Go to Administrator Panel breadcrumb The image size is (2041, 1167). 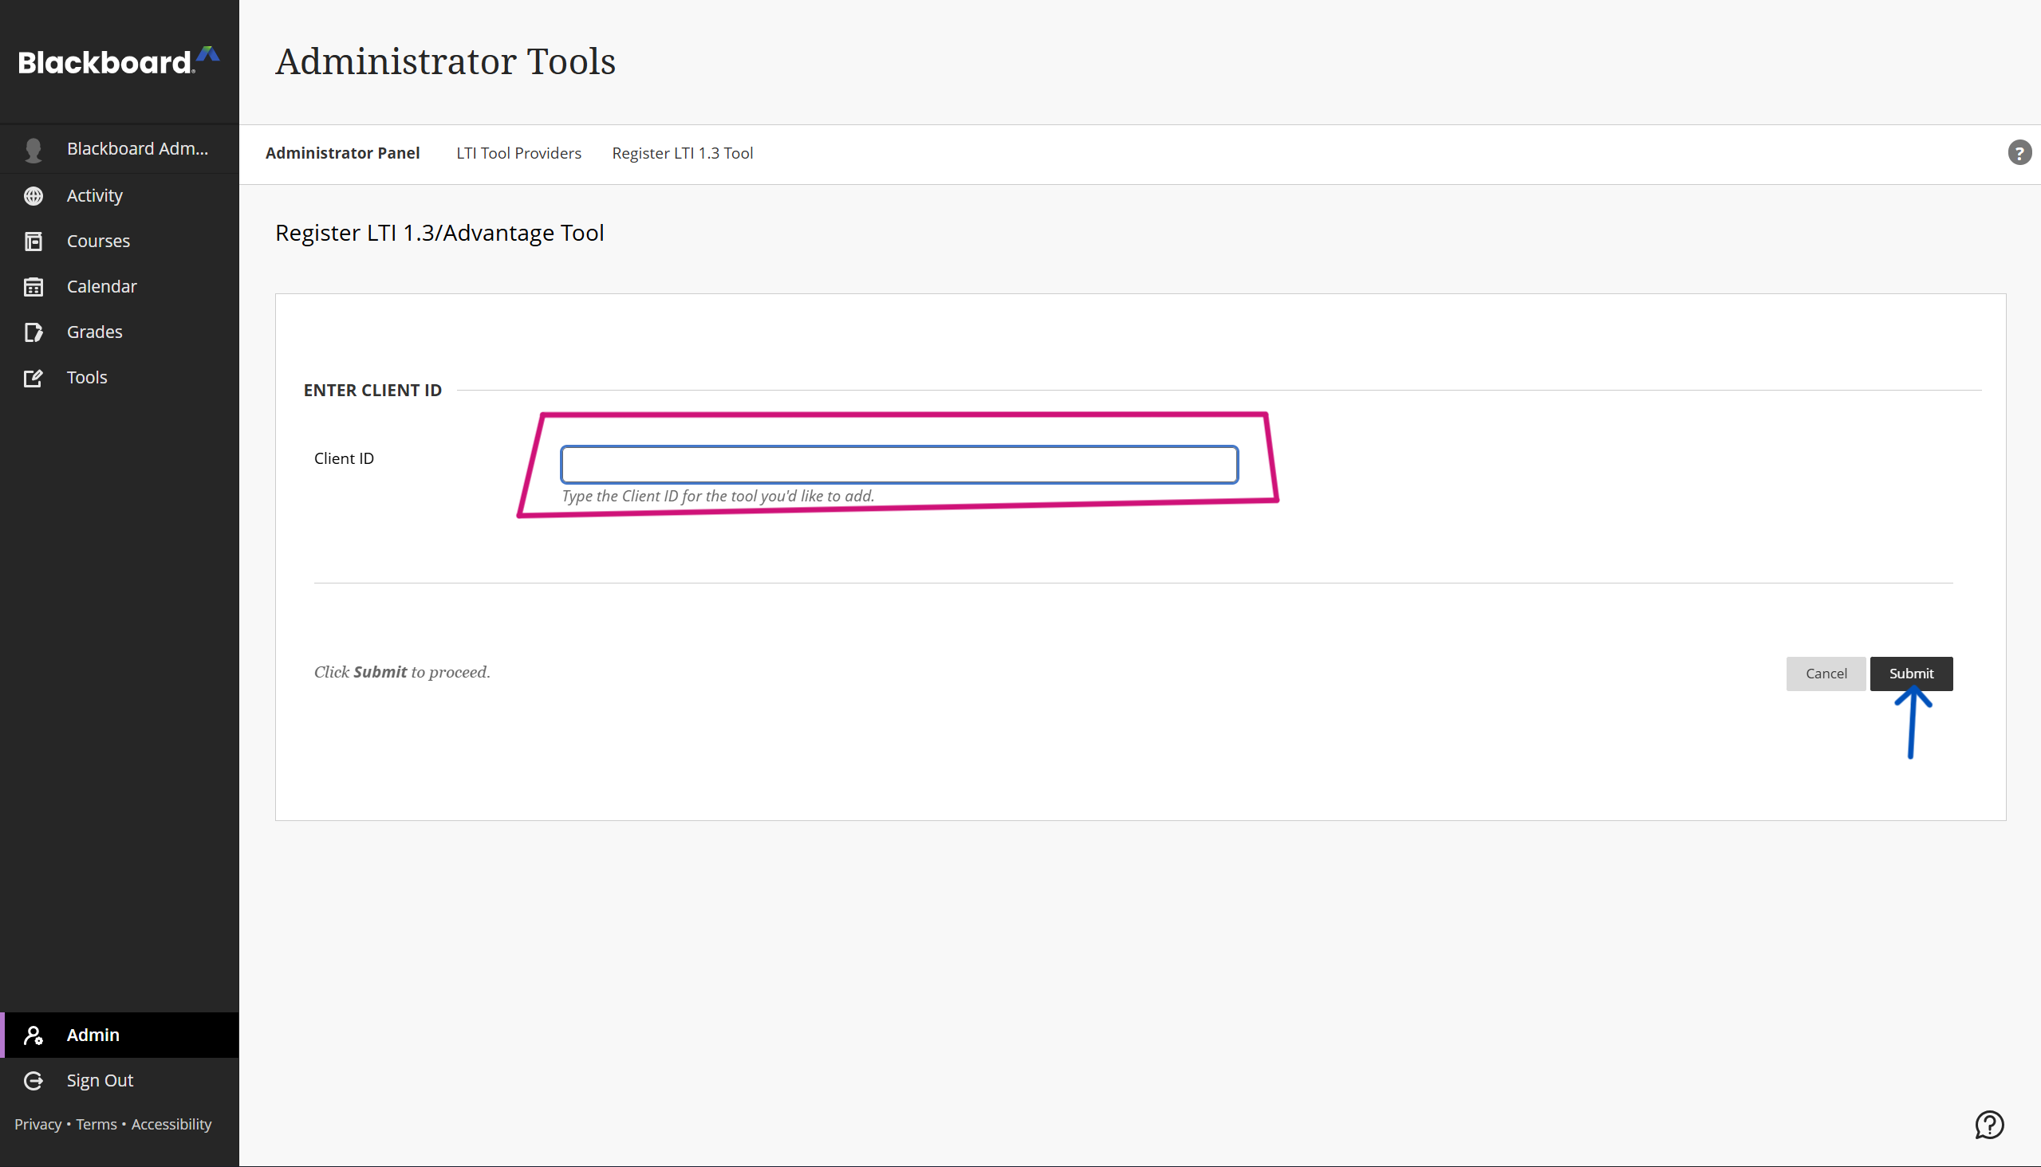pos(342,153)
